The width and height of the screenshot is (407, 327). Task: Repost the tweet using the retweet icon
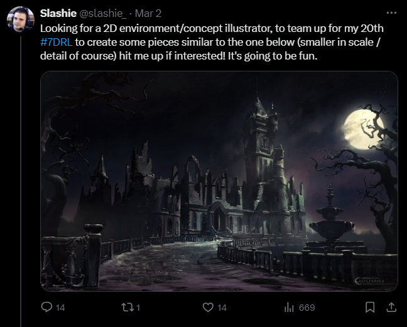pyautogui.click(x=128, y=308)
